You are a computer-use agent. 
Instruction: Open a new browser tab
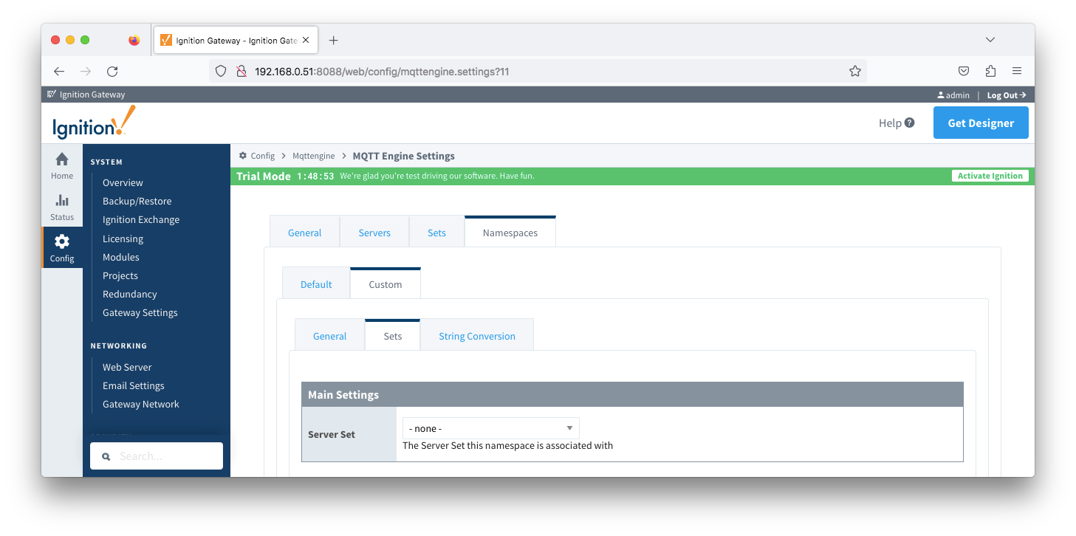[333, 41]
